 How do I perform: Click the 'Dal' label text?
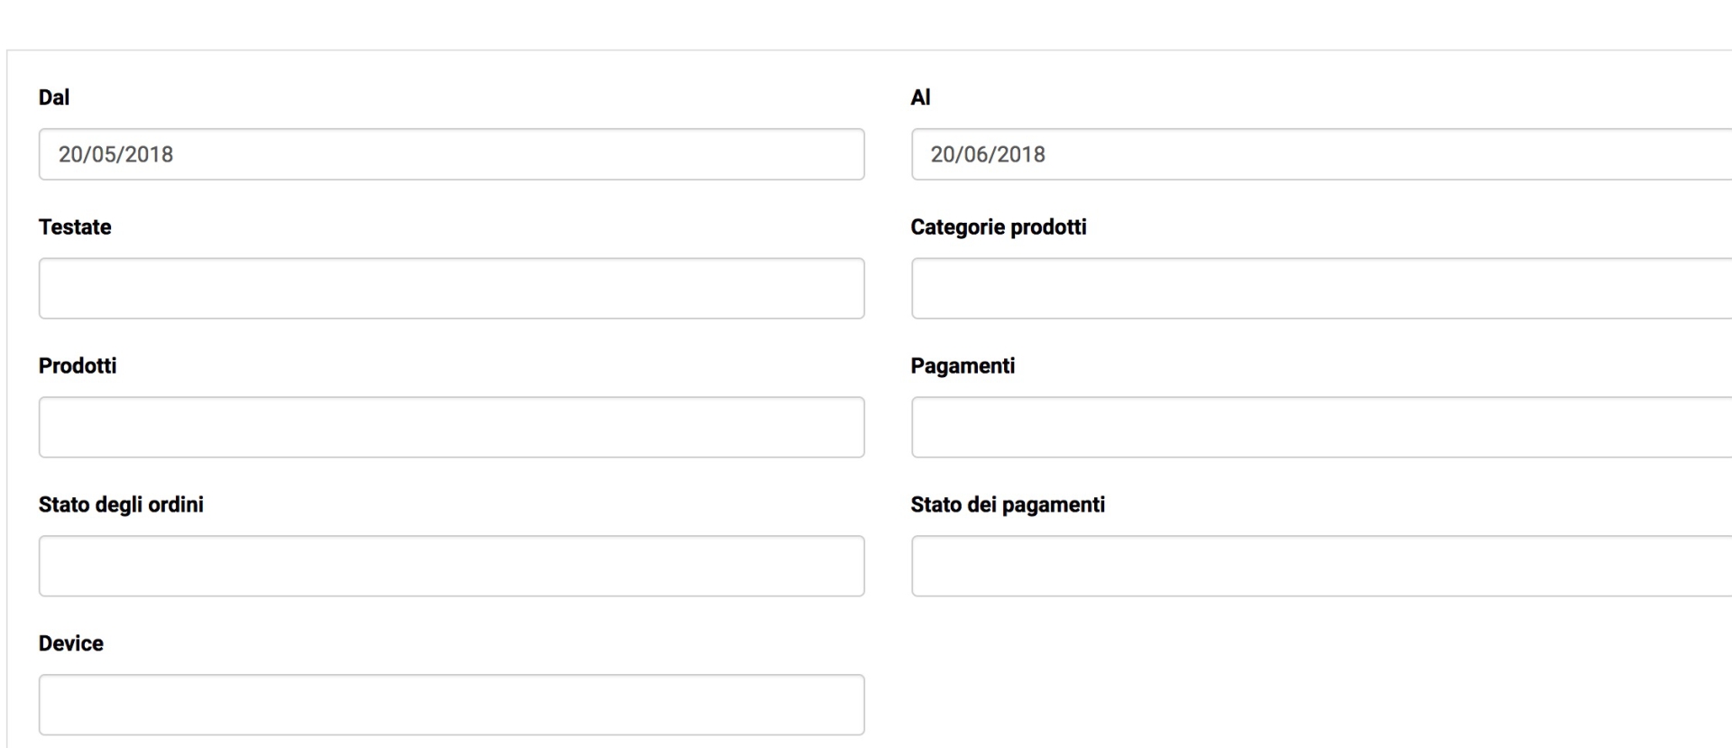tap(53, 97)
